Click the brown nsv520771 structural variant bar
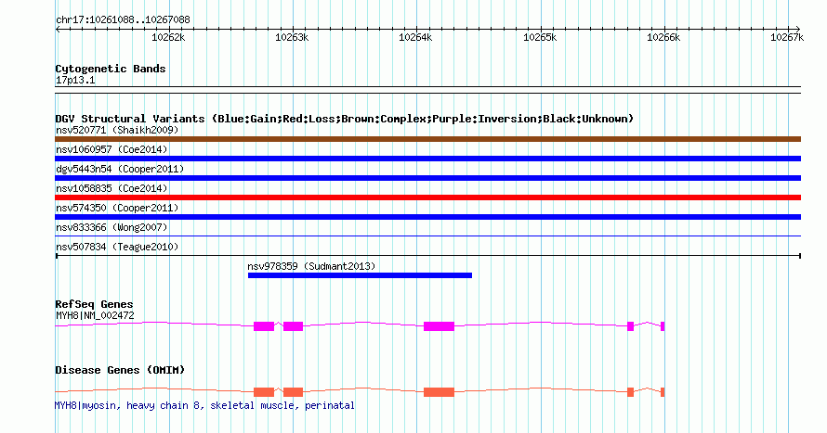Screen dimensions: 827x433 [427, 139]
